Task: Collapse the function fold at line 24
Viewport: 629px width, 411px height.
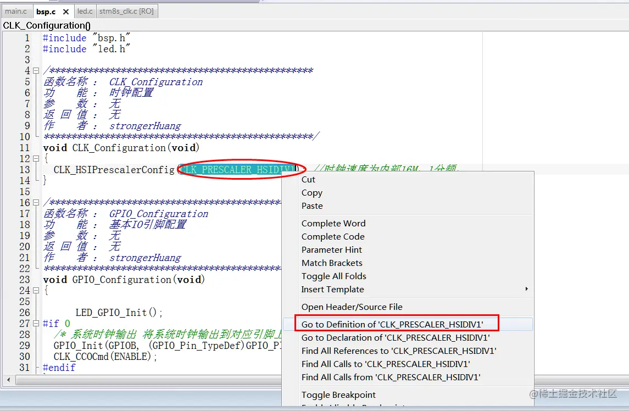Action: point(36,290)
